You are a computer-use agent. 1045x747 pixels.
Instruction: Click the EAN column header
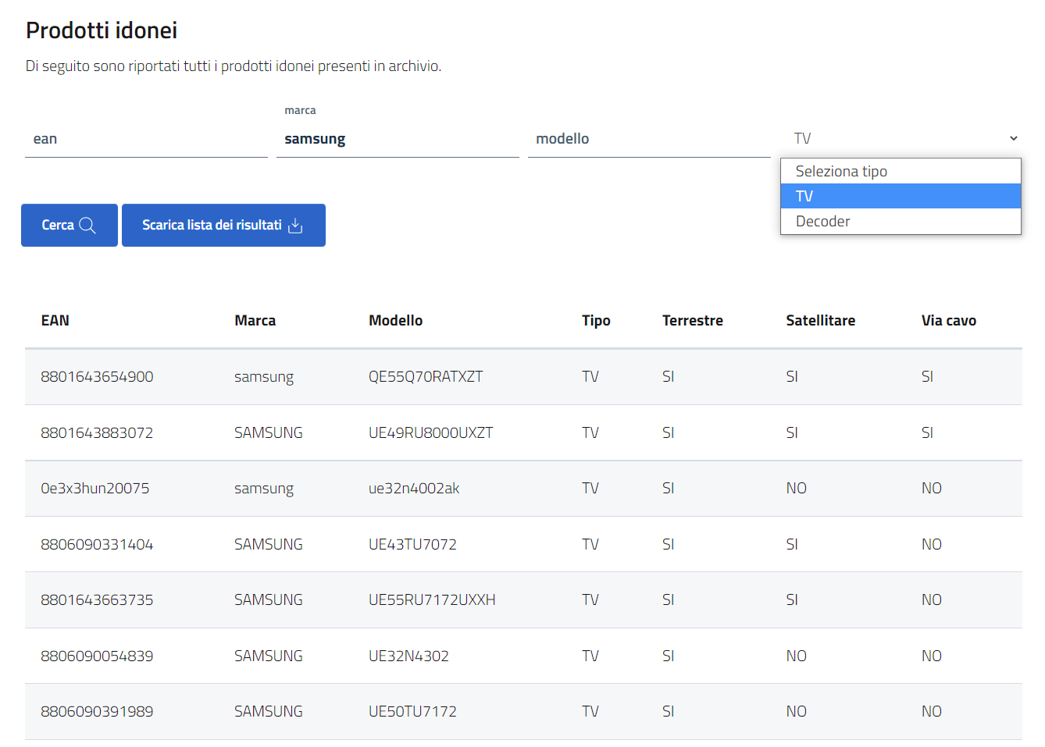click(55, 321)
